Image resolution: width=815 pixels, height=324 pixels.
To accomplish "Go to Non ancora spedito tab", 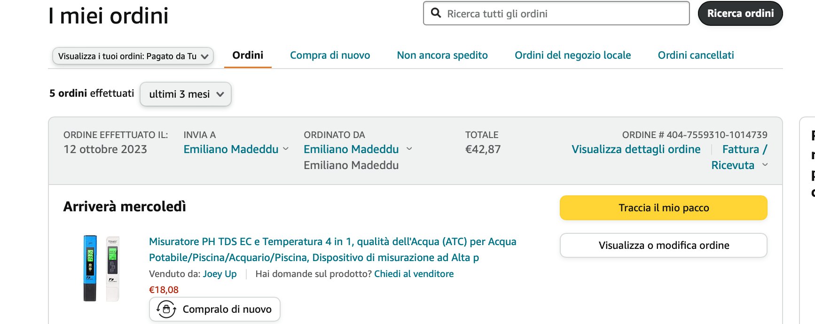I will click(x=442, y=55).
